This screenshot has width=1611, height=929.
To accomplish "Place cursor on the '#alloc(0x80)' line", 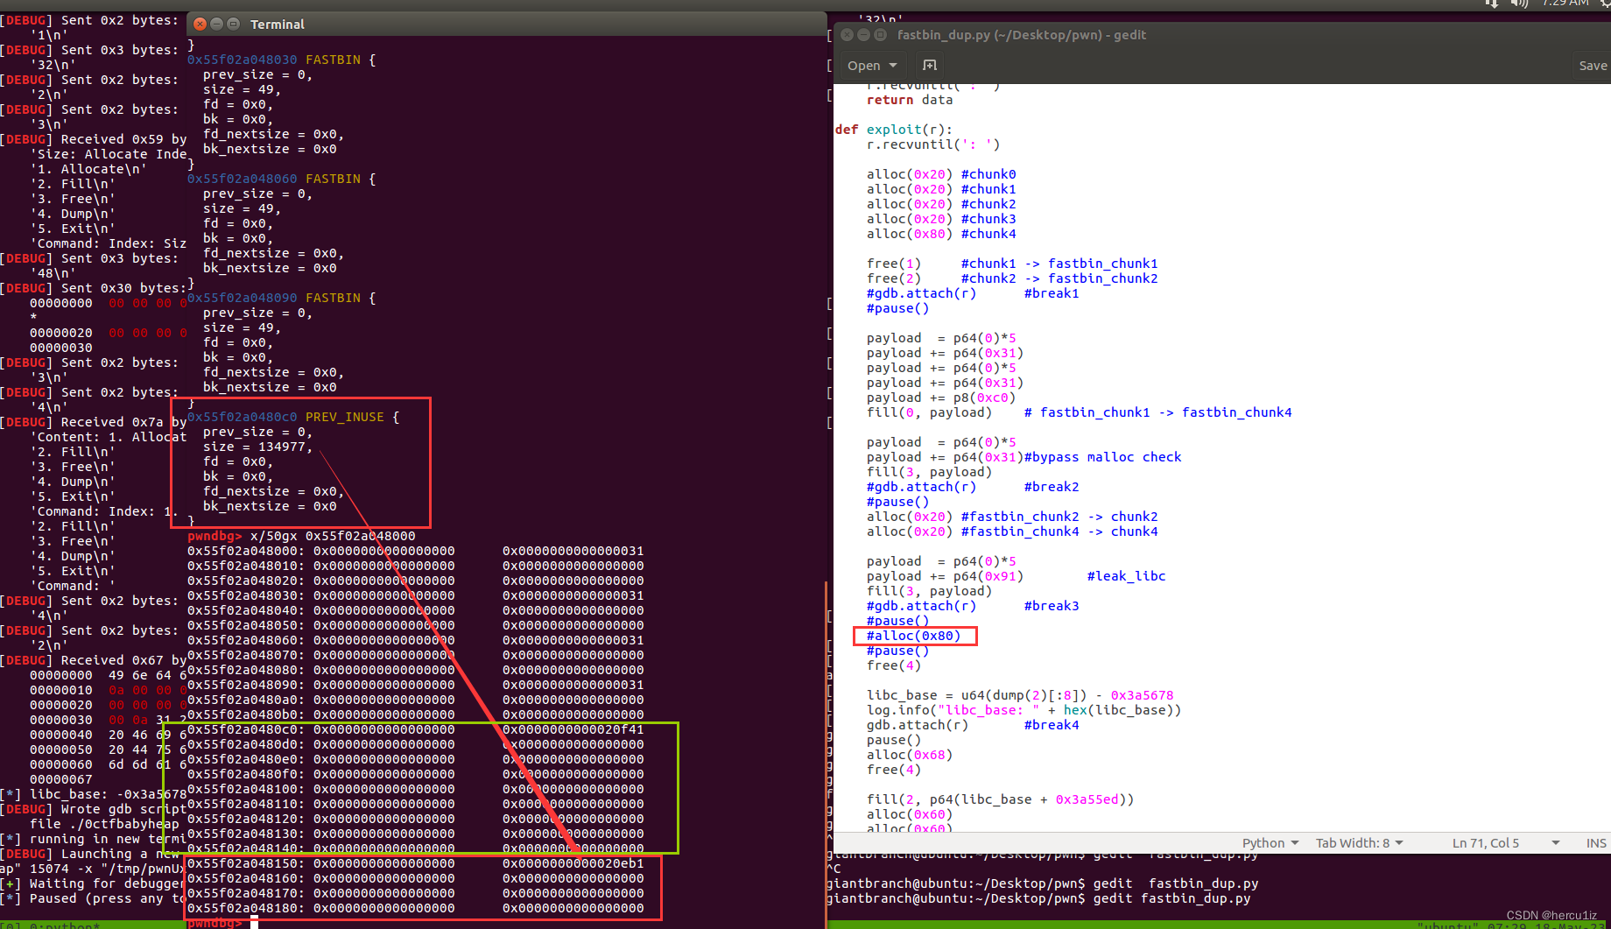I will point(913,636).
